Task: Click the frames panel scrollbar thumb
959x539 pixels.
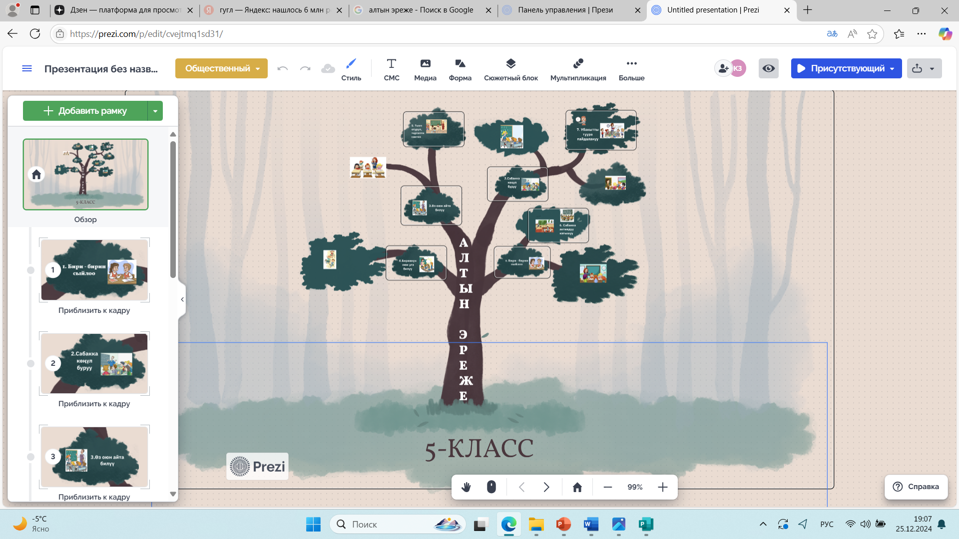Action: click(173, 210)
